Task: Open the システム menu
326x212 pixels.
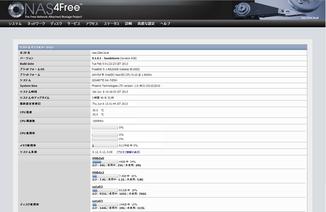Action: 15,23
